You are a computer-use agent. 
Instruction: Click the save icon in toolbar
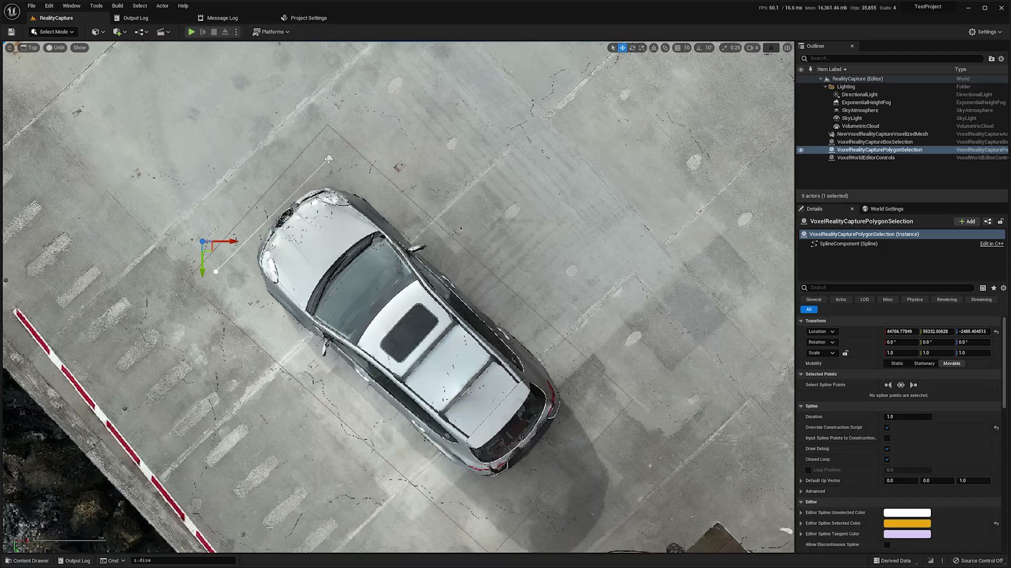tap(11, 32)
